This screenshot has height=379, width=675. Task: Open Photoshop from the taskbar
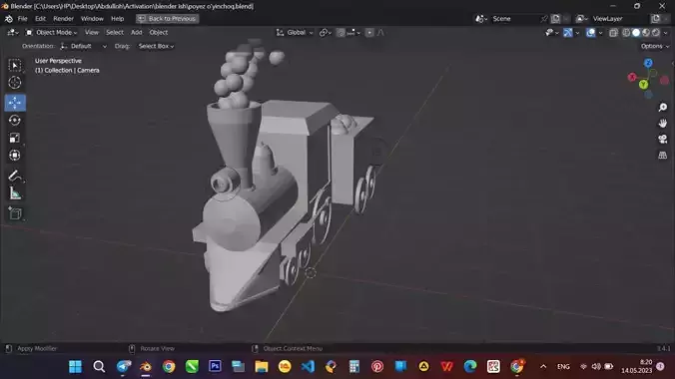click(215, 366)
